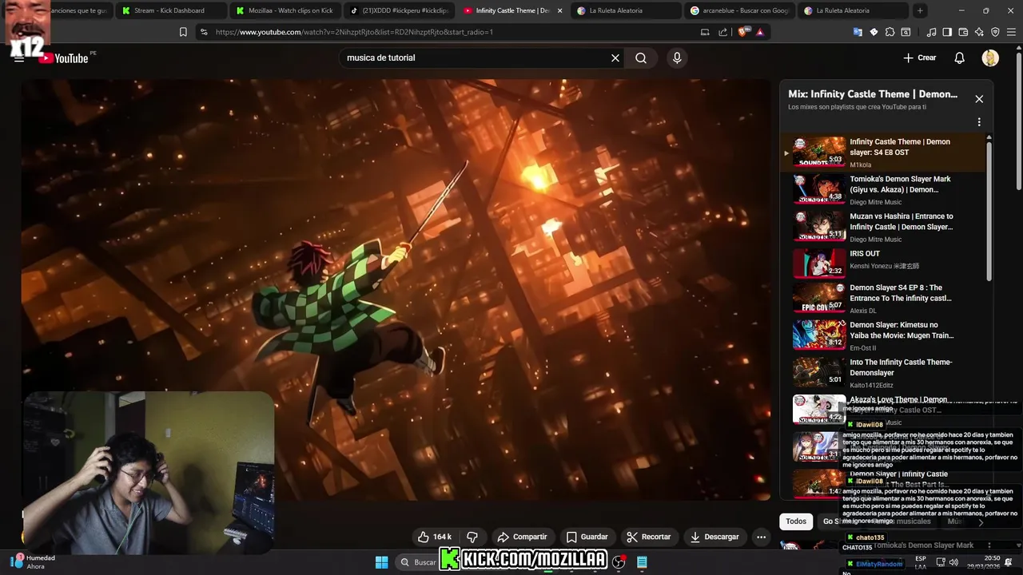Open the Crear menu
Viewport: 1023px width, 575px height.
920,57
